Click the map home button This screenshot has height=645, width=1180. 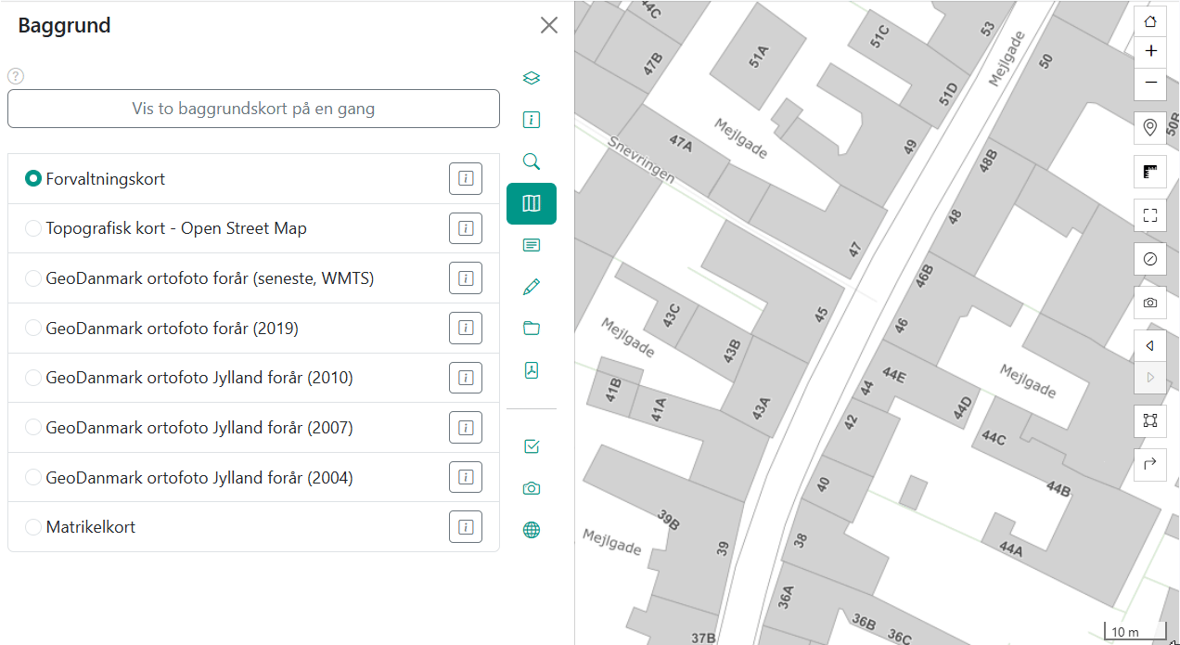tap(1150, 21)
